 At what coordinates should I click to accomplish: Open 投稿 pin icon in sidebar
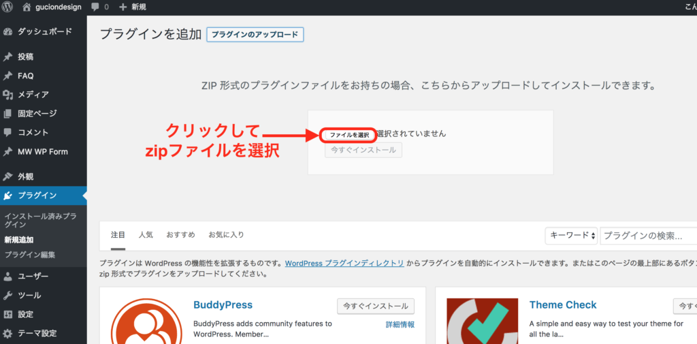click(x=7, y=57)
